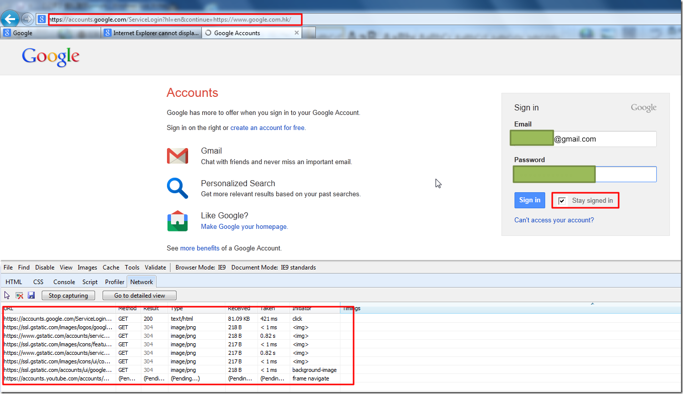Image resolution: width=683 pixels, height=394 pixels.
Task: Open the Find menu in developer tools
Action: 24,268
